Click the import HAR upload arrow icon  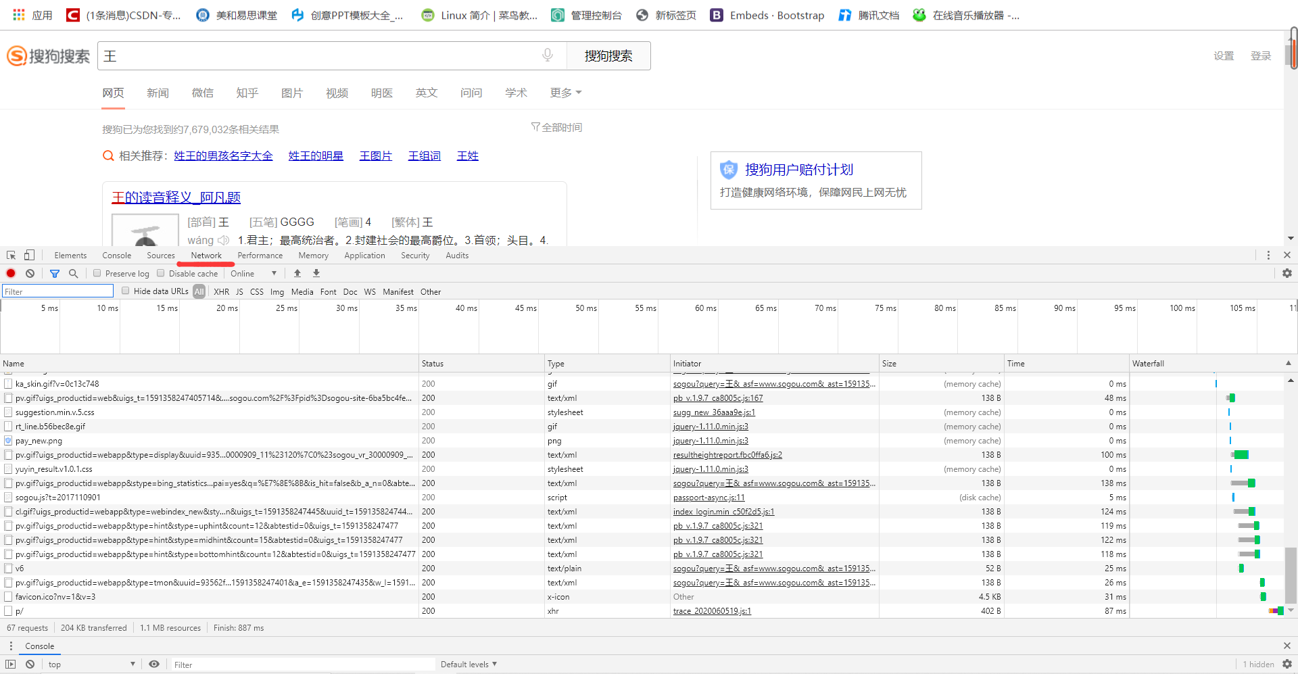(297, 273)
